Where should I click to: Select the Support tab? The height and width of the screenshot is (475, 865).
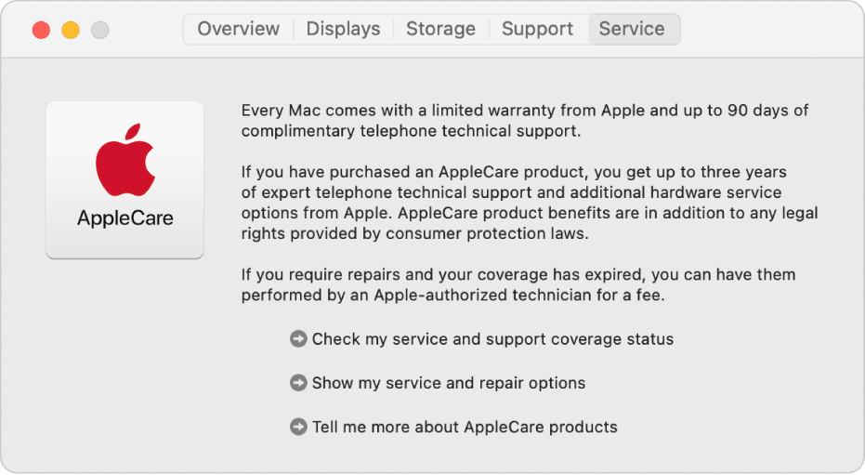click(x=537, y=29)
